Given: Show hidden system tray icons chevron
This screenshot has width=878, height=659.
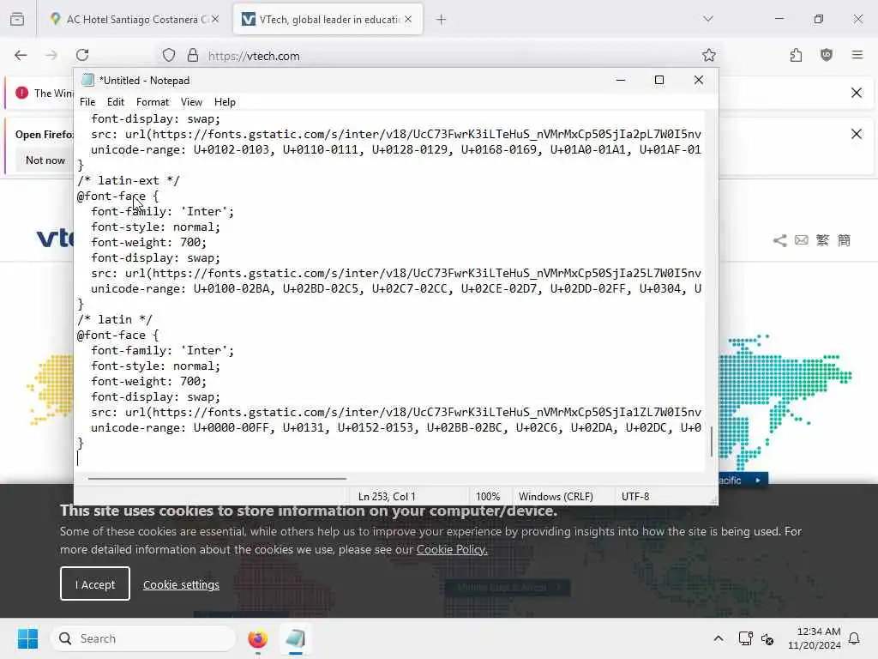Looking at the screenshot, I should coord(719,638).
